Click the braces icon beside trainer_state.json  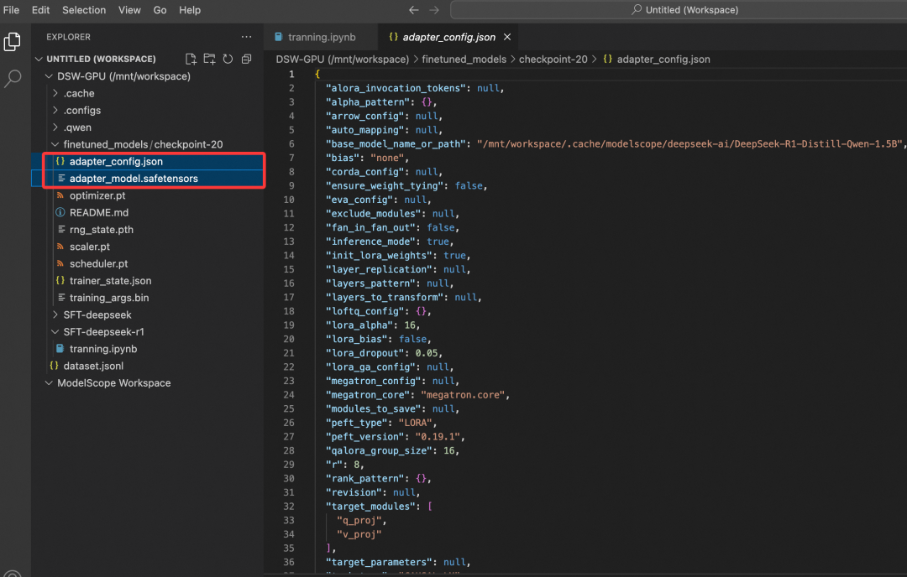60,281
